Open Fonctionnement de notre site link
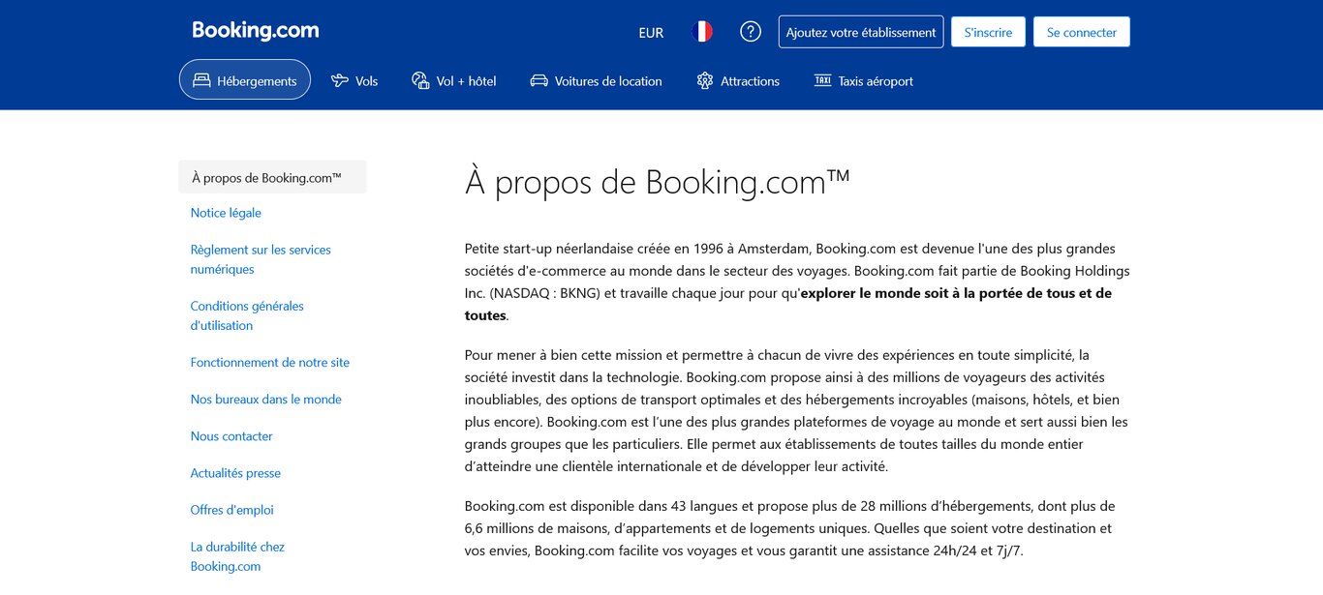1323x595 pixels. pyautogui.click(x=270, y=363)
